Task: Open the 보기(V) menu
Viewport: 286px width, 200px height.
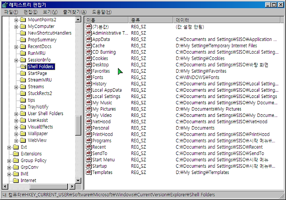Action: click(50, 12)
